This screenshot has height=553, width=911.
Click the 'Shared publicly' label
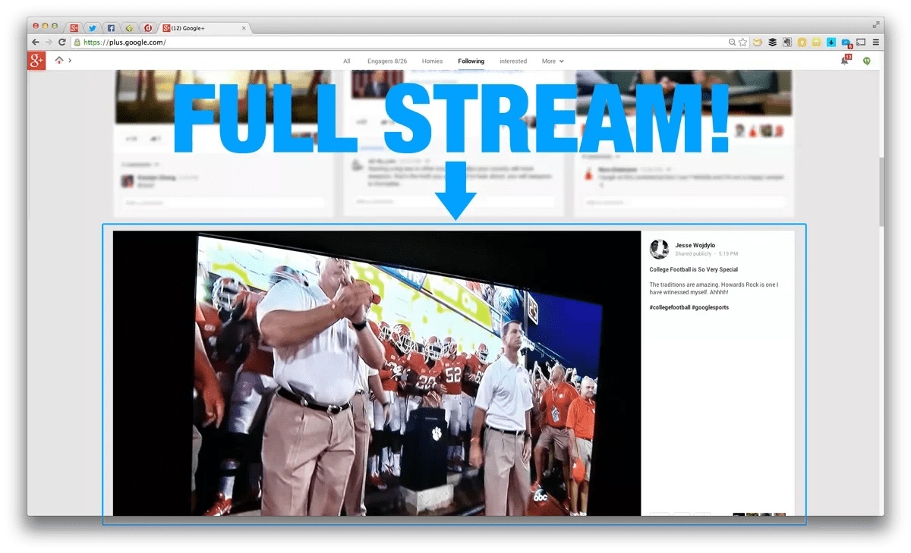pos(693,254)
